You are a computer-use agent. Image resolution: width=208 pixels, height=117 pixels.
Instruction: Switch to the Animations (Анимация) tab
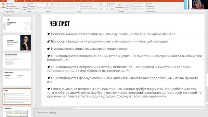pyautogui.click(x=44, y=1)
